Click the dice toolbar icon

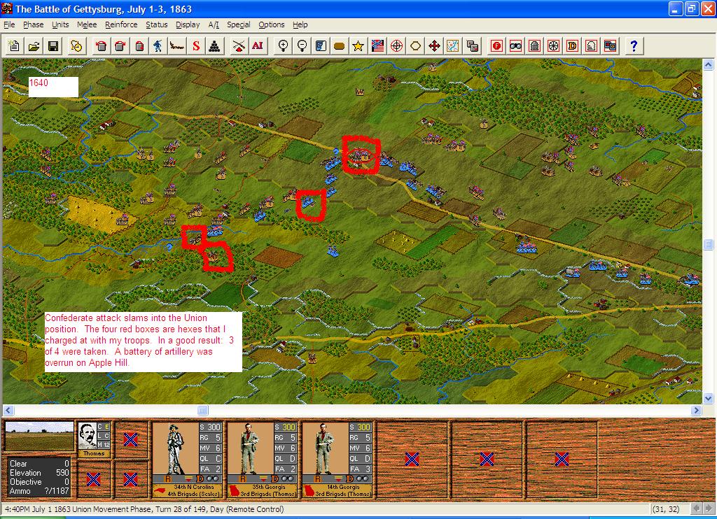pyautogui.click(x=473, y=45)
